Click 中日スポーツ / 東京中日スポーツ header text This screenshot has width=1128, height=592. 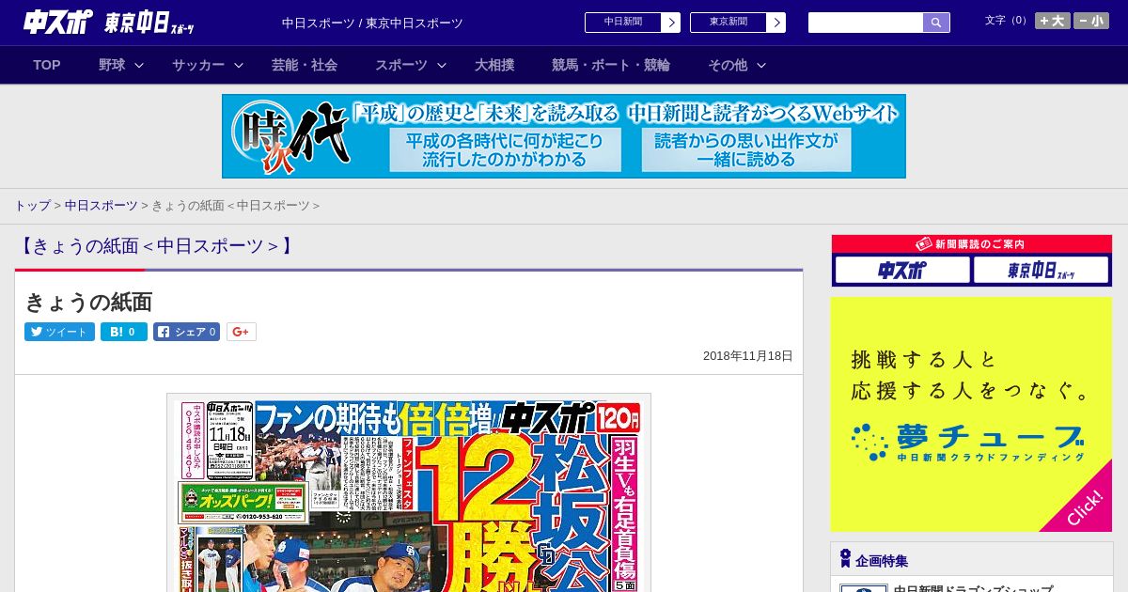coord(372,23)
